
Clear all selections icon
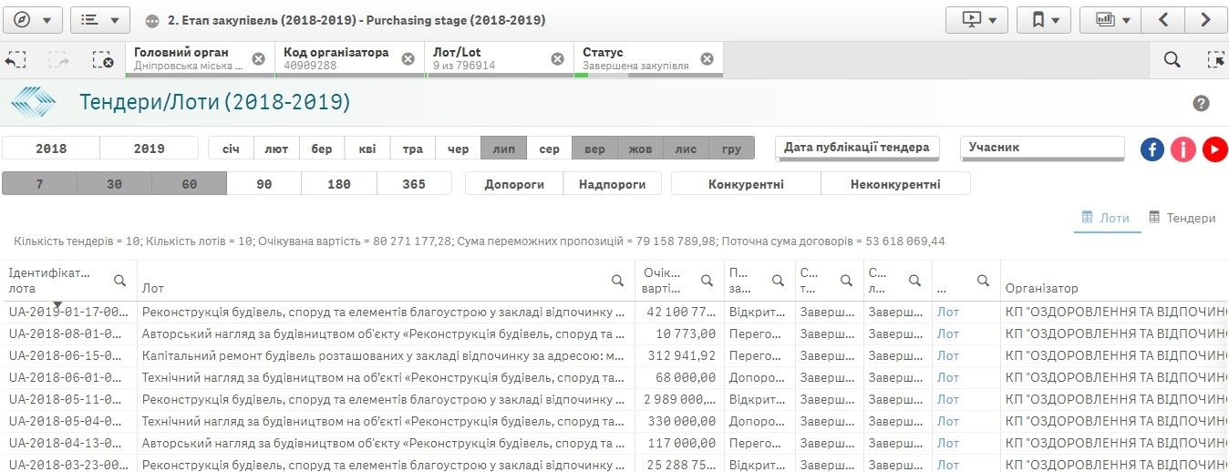(103, 59)
